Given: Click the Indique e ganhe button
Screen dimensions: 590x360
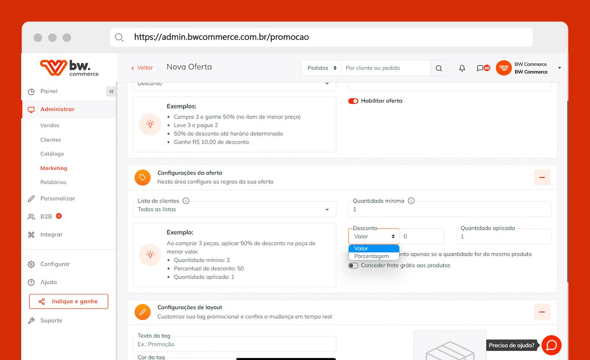Looking at the screenshot, I should pyautogui.click(x=69, y=301).
